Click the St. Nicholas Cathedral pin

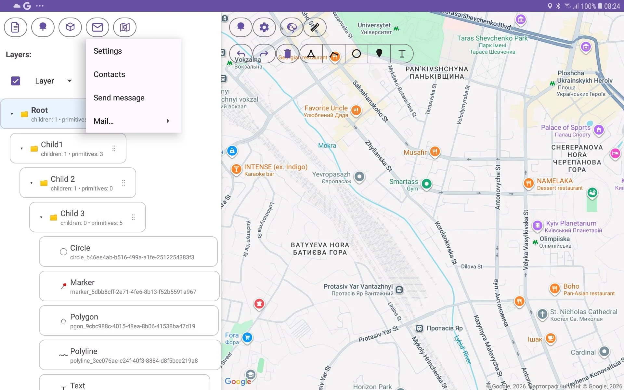[x=542, y=314]
